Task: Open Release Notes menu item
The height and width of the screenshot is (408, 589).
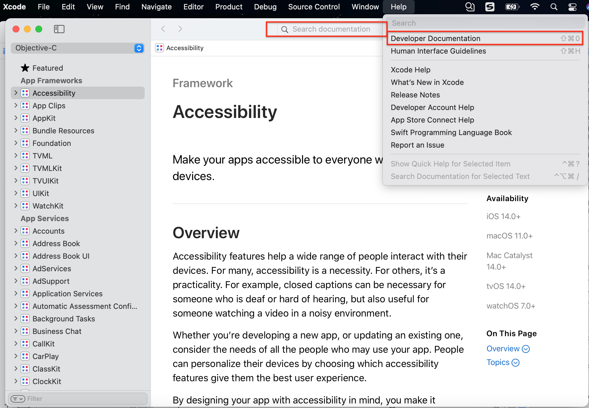Action: (x=485, y=95)
